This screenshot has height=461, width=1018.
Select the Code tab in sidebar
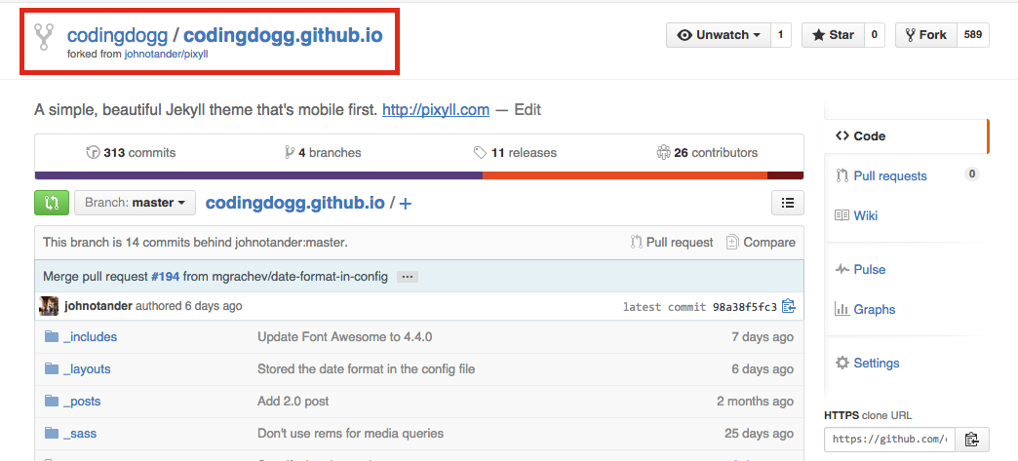(x=906, y=135)
